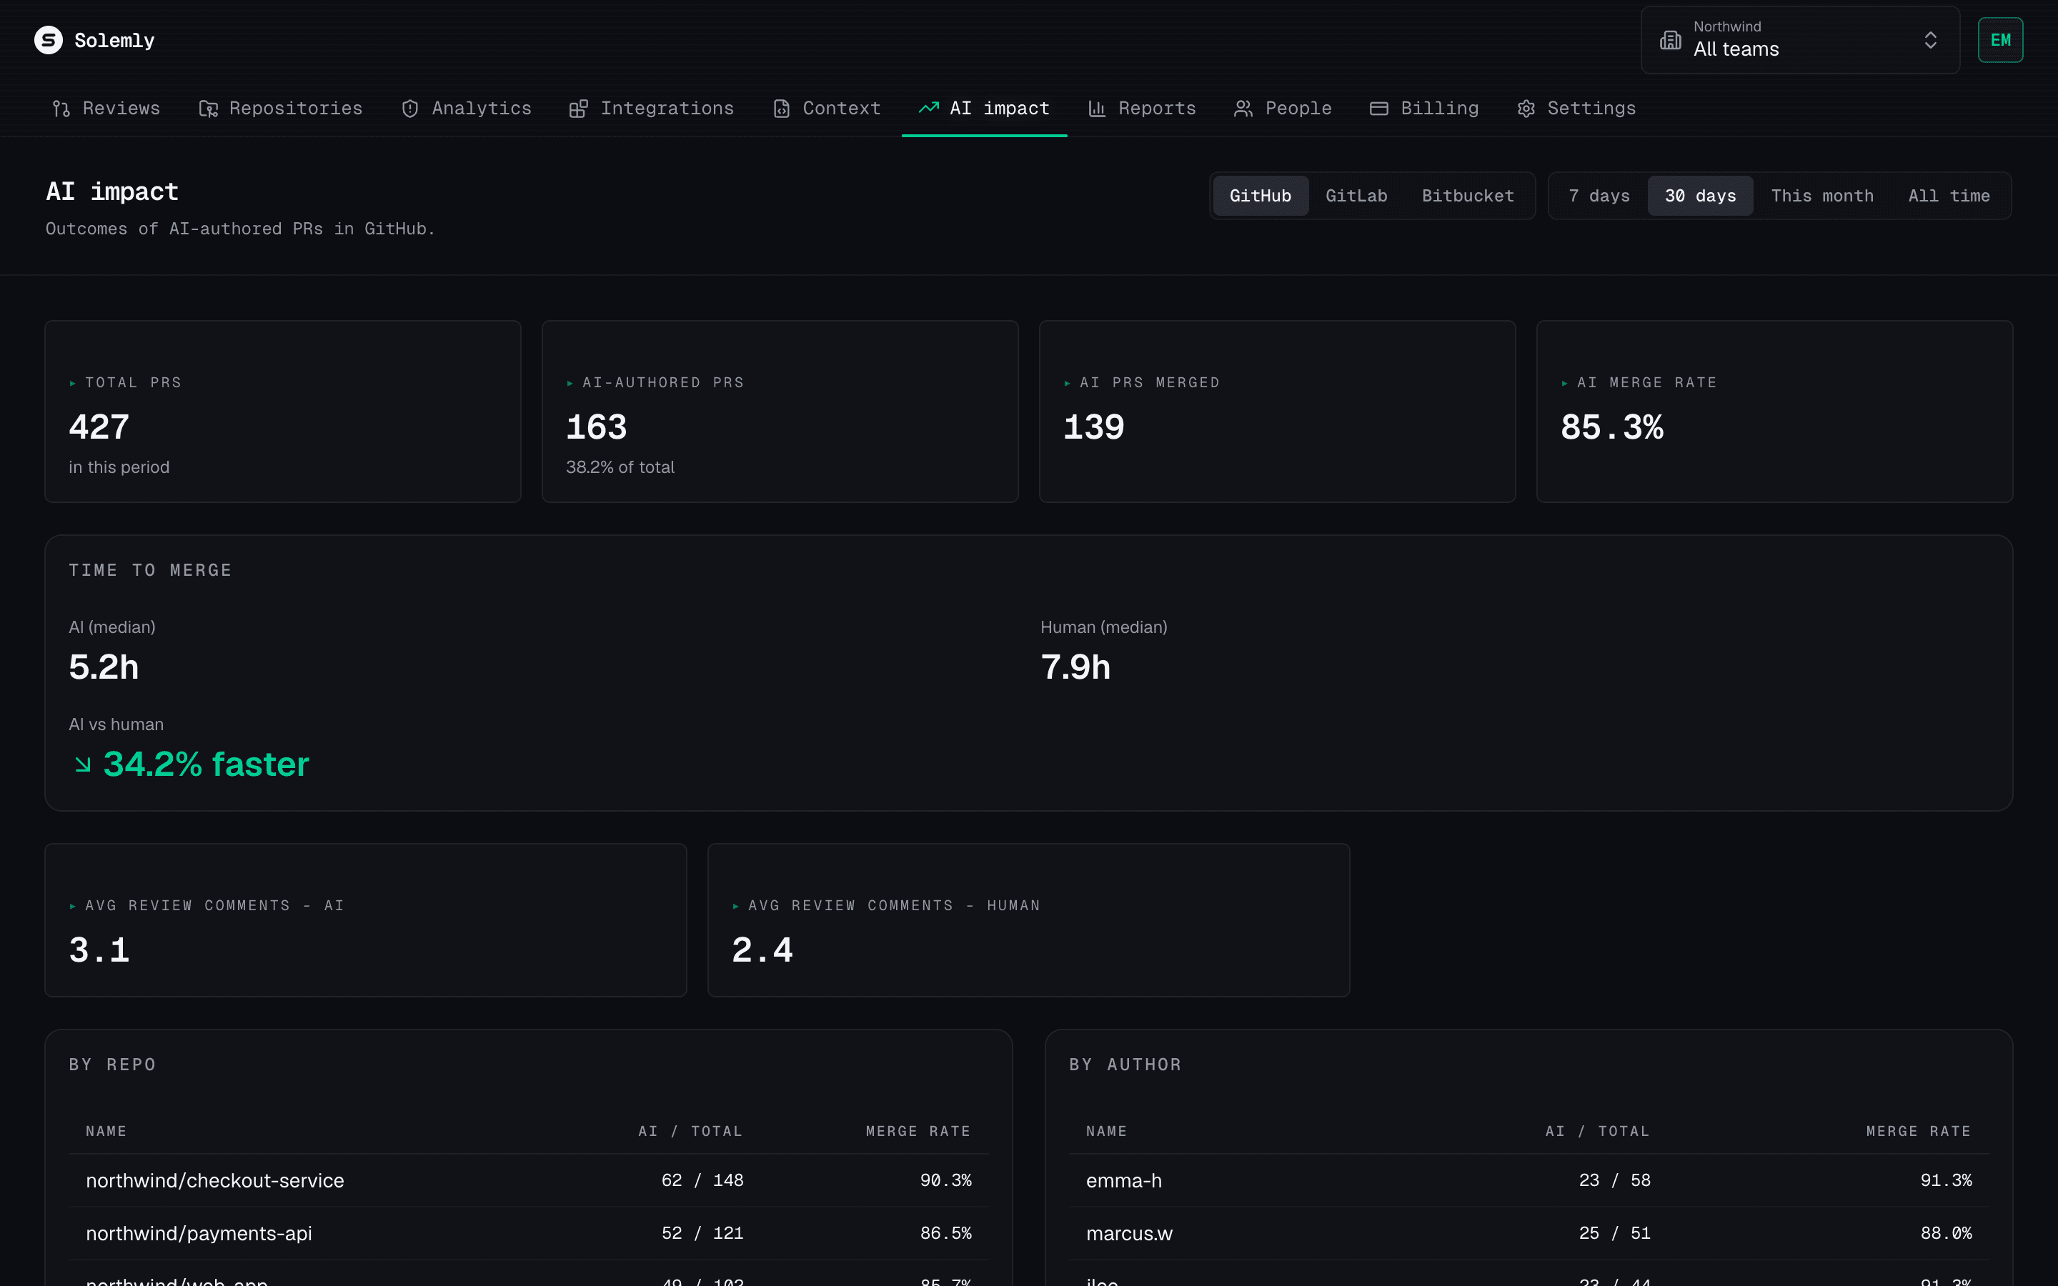Click the northwind/checkout-service repo row

point(528,1180)
